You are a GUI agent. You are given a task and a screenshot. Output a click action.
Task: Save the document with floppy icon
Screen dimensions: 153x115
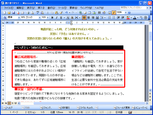point(14,13)
